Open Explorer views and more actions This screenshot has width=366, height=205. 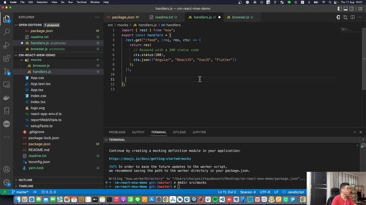click(x=97, y=17)
